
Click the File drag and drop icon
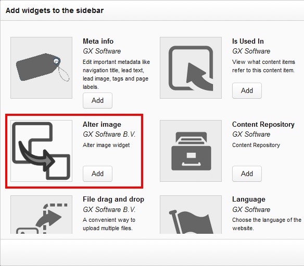pos(41,215)
